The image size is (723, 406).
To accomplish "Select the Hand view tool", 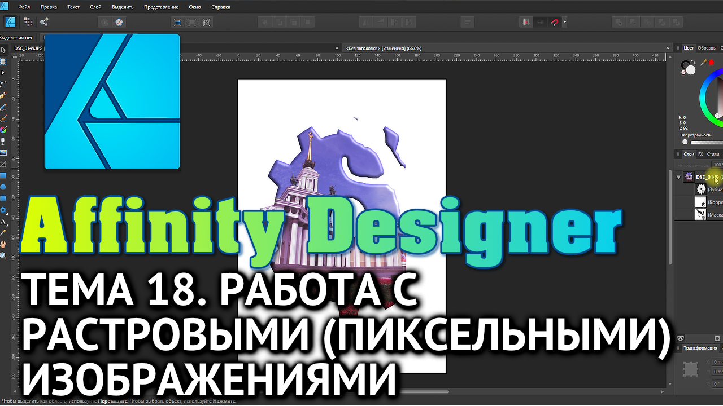I will pyautogui.click(x=3, y=244).
